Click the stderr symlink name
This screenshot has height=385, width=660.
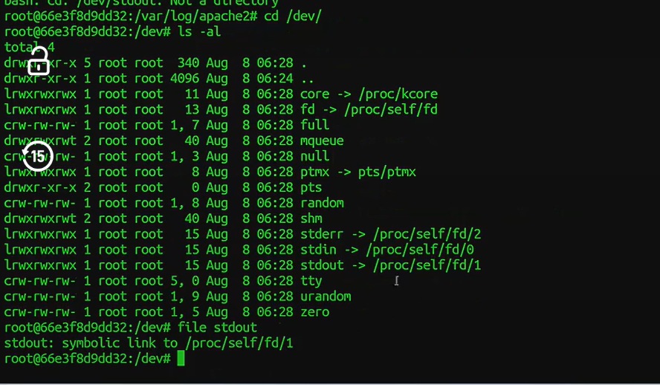[x=322, y=234]
